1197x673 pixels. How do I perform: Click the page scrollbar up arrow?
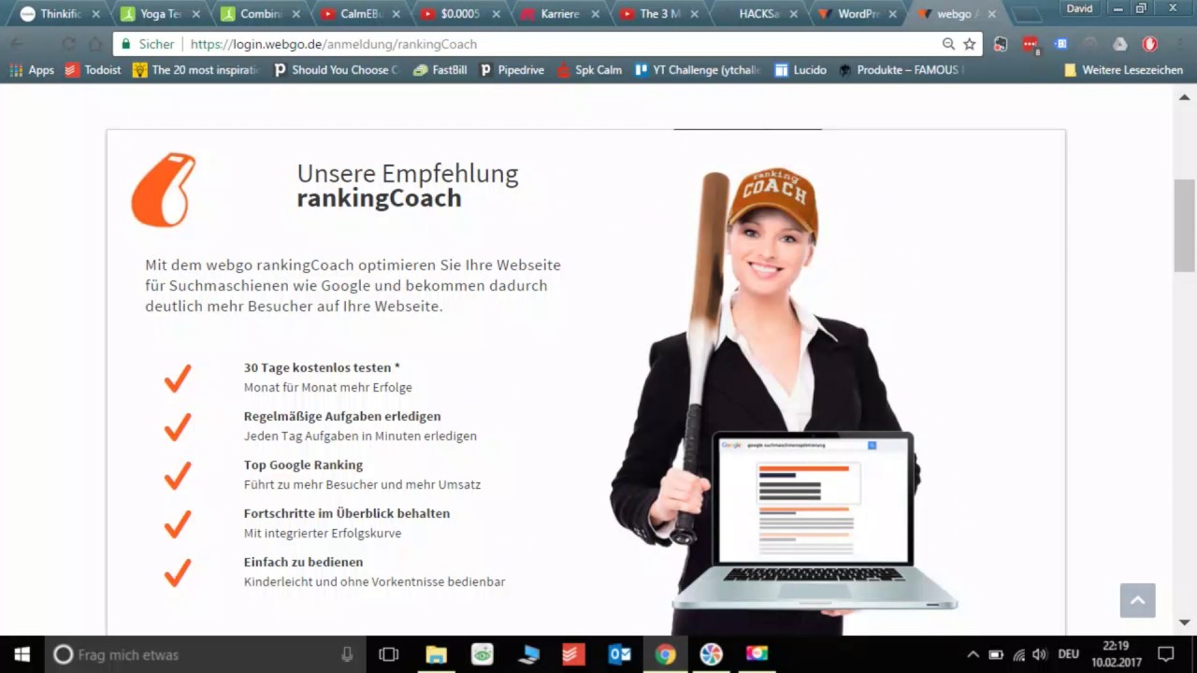tap(1185, 97)
